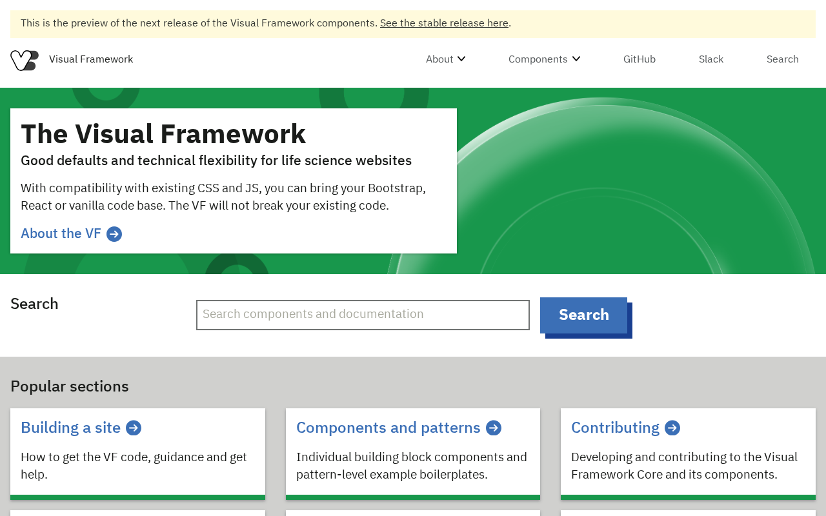The height and width of the screenshot is (516, 826).
Task: Open the Slack navigation link
Action: pyautogui.click(x=711, y=59)
